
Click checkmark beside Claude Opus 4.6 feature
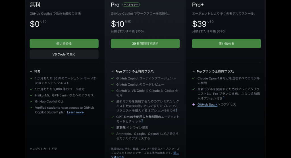click(194, 78)
